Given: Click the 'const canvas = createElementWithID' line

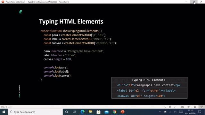Looking at the screenshot, I should click(x=80, y=43).
